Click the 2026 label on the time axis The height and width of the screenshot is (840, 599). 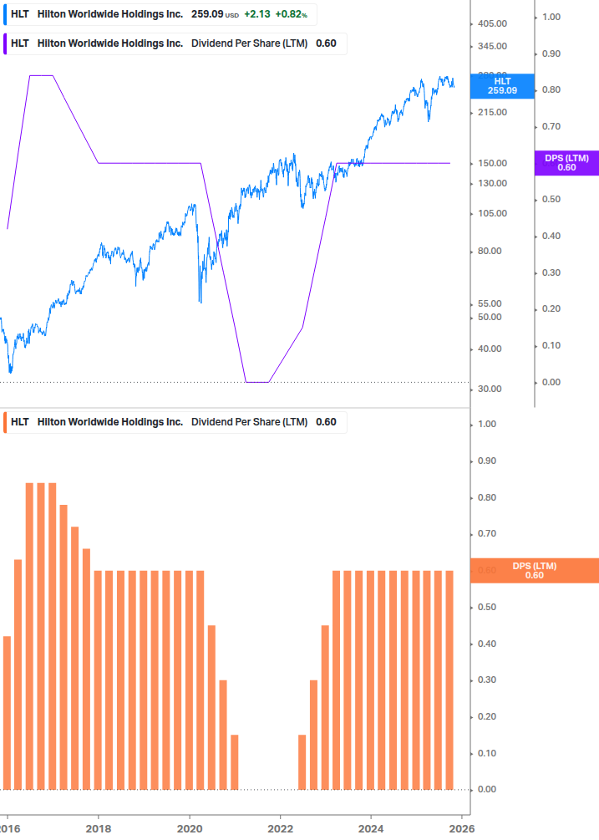click(x=461, y=829)
